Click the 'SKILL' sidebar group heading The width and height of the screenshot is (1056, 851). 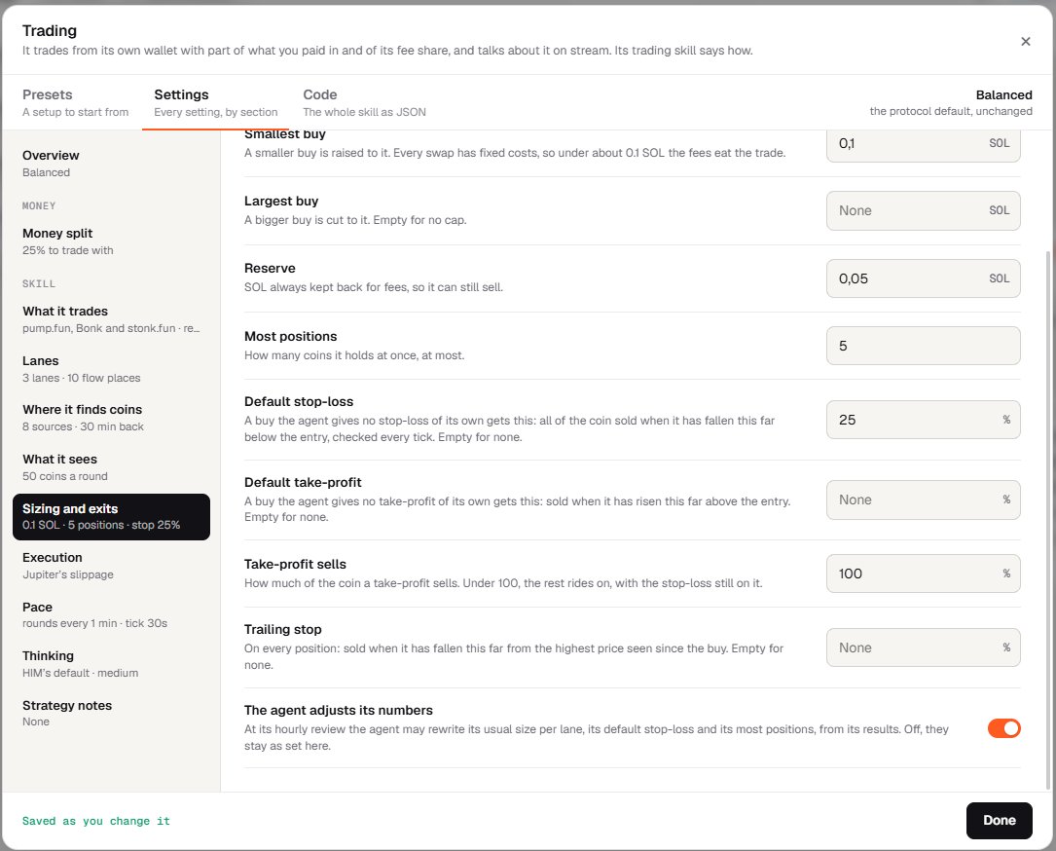39,284
